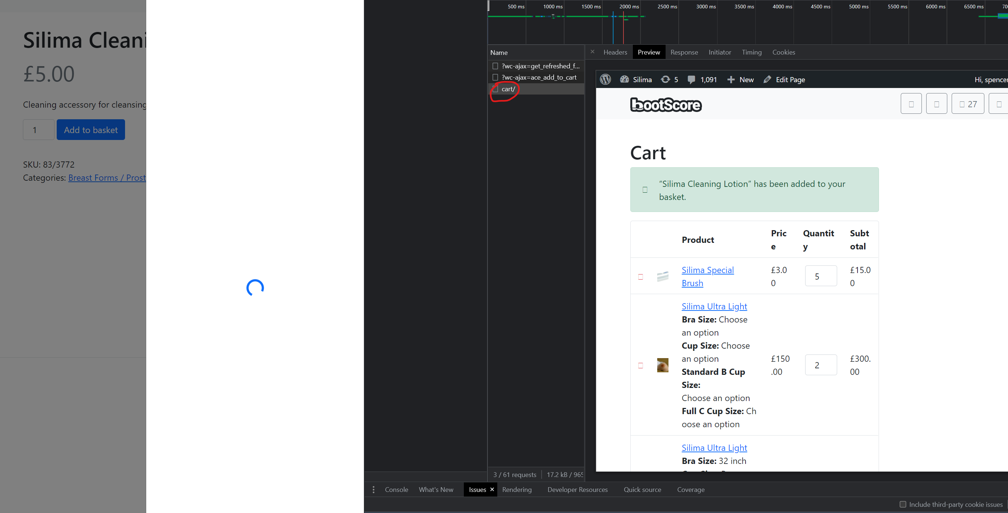Remove Silima Special Brush using its delete icon
Viewport: 1008px width, 513px height.
(x=641, y=277)
